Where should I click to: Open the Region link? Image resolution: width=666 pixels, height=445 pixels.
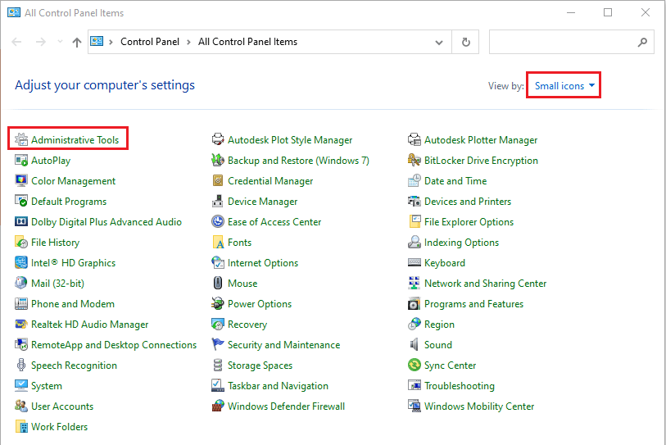(x=439, y=325)
